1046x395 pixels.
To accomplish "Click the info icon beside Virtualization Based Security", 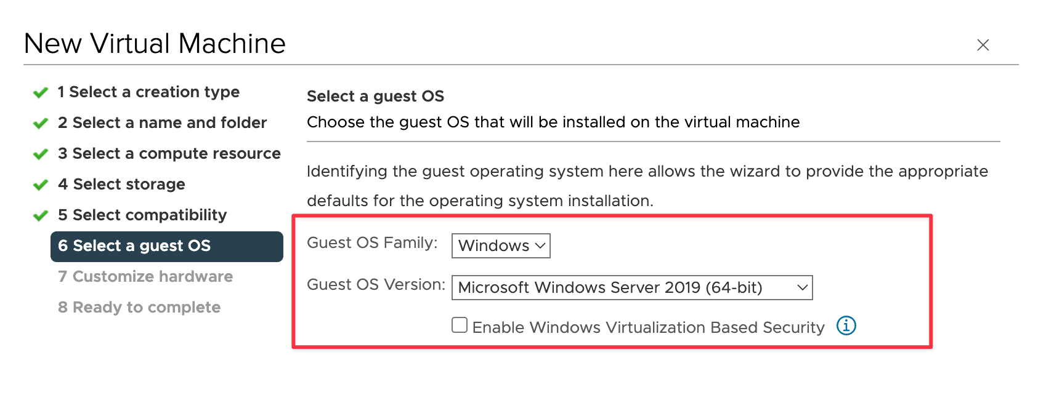I will click(x=846, y=325).
